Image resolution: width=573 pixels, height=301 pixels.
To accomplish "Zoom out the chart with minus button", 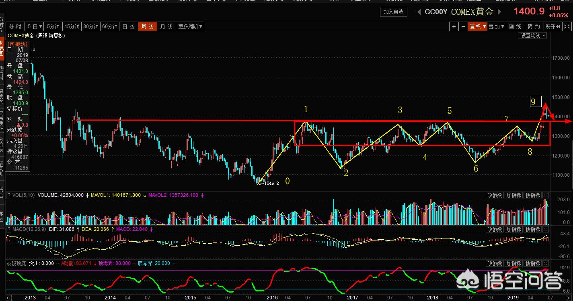I will coord(463,26).
